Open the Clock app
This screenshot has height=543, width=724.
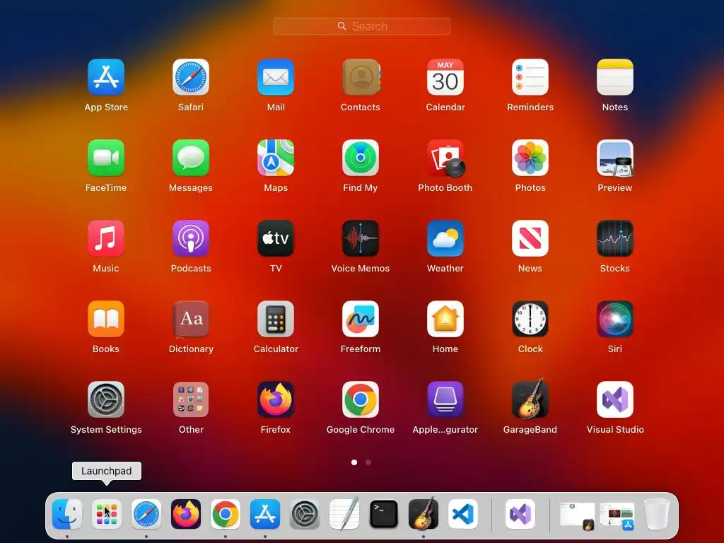(530, 319)
